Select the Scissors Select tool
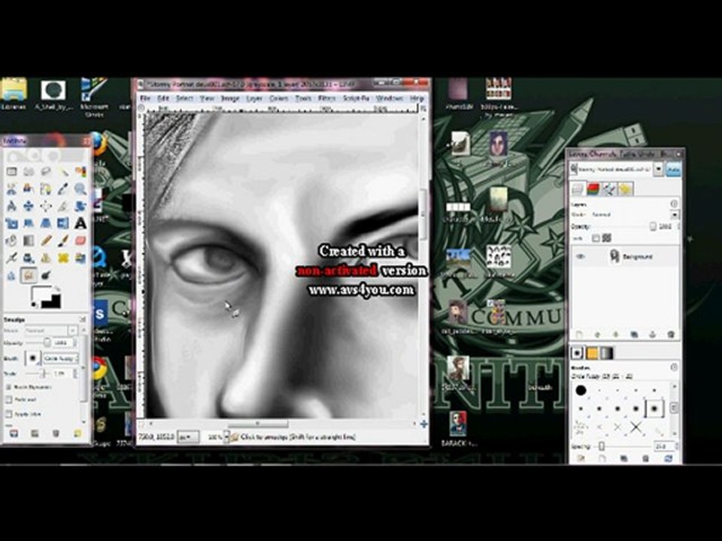722x541 pixels. tap(11, 189)
